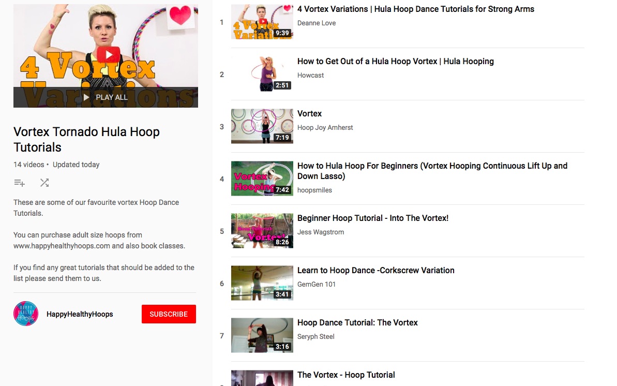This screenshot has height=386, width=617.
Task: Open The Vortex - Hoop Tutorial title
Action: (346, 375)
